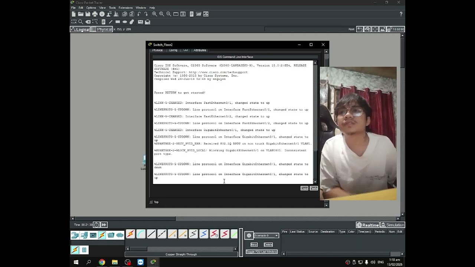Open Attributes tab in Switch_Floor2 window
475x267 pixels.
200,50
